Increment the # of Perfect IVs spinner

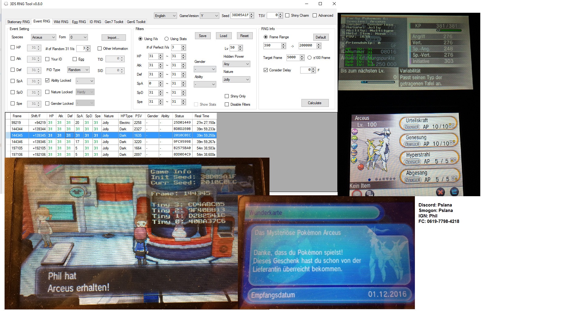click(x=183, y=46)
